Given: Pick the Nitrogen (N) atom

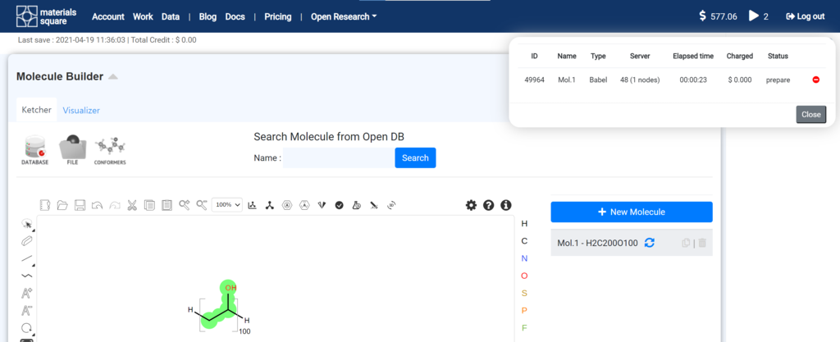Looking at the screenshot, I should coord(524,258).
